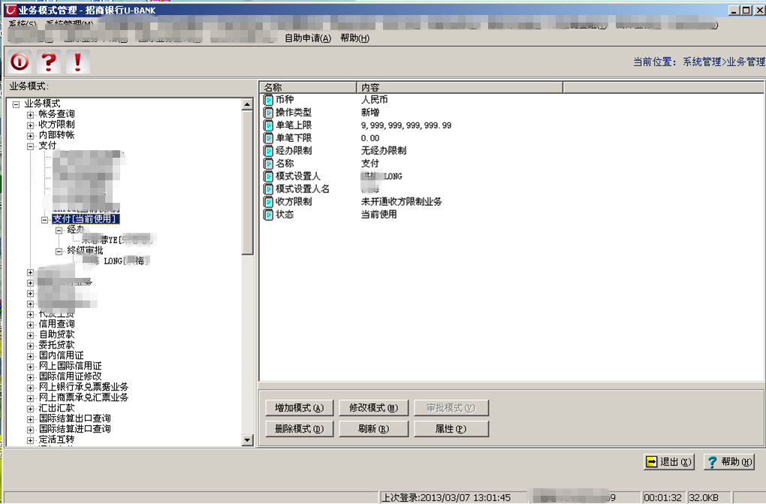Expand the 自助贷款 tree node
This screenshot has width=766, height=504.
pyautogui.click(x=30, y=335)
